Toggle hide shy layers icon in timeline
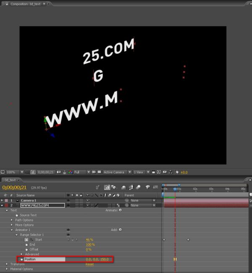 coord(123,187)
